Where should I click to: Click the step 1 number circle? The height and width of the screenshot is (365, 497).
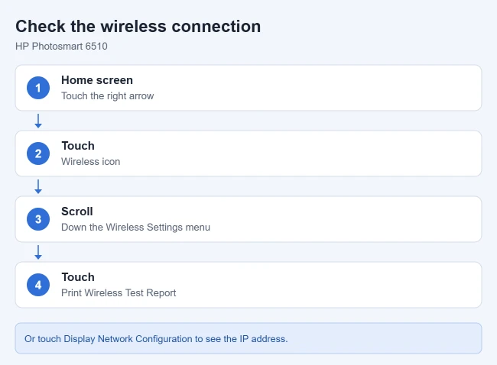point(38,88)
